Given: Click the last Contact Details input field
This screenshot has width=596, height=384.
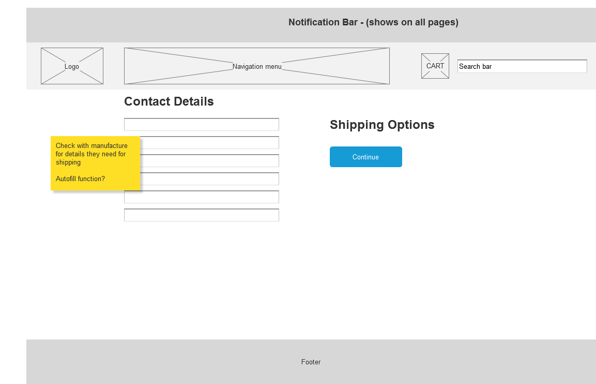Looking at the screenshot, I should [x=201, y=215].
